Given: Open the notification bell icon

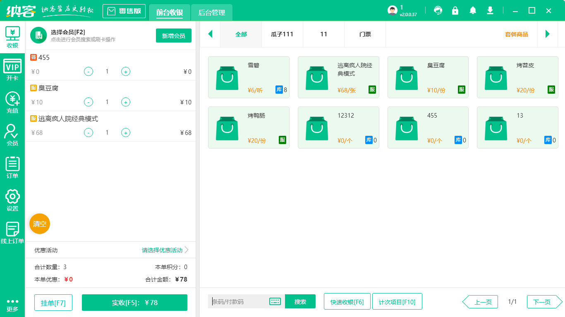Looking at the screenshot, I should pyautogui.click(x=472, y=10).
